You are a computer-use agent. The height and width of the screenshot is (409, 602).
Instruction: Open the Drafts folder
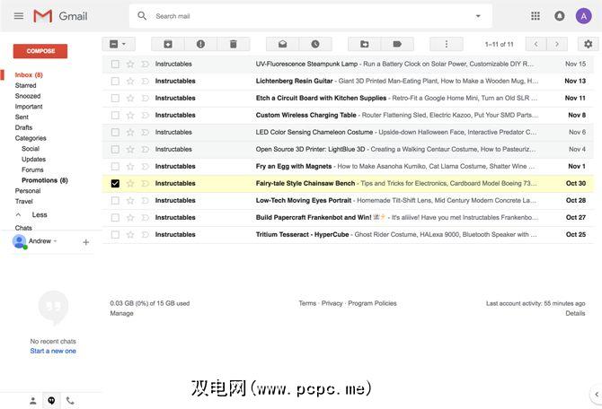click(x=23, y=127)
